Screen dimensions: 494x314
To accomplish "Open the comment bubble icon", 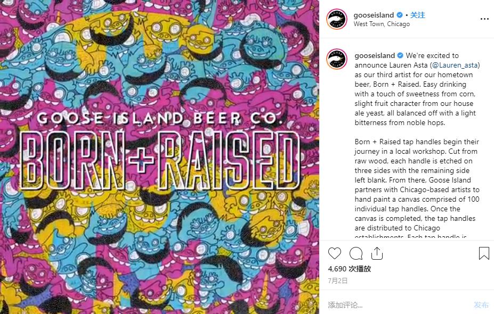I will point(356,253).
